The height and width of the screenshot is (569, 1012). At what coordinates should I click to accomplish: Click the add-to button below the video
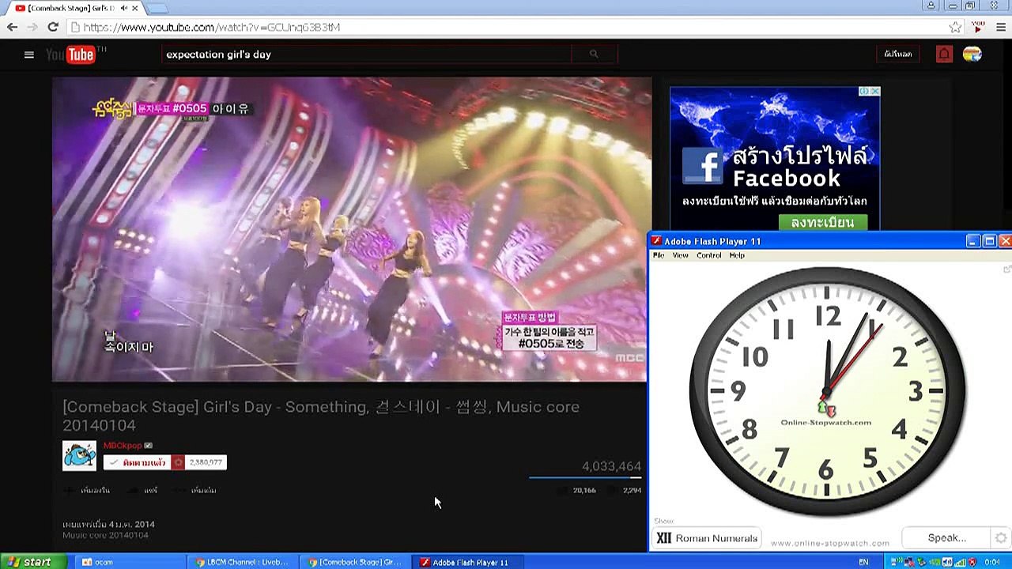[x=88, y=490]
